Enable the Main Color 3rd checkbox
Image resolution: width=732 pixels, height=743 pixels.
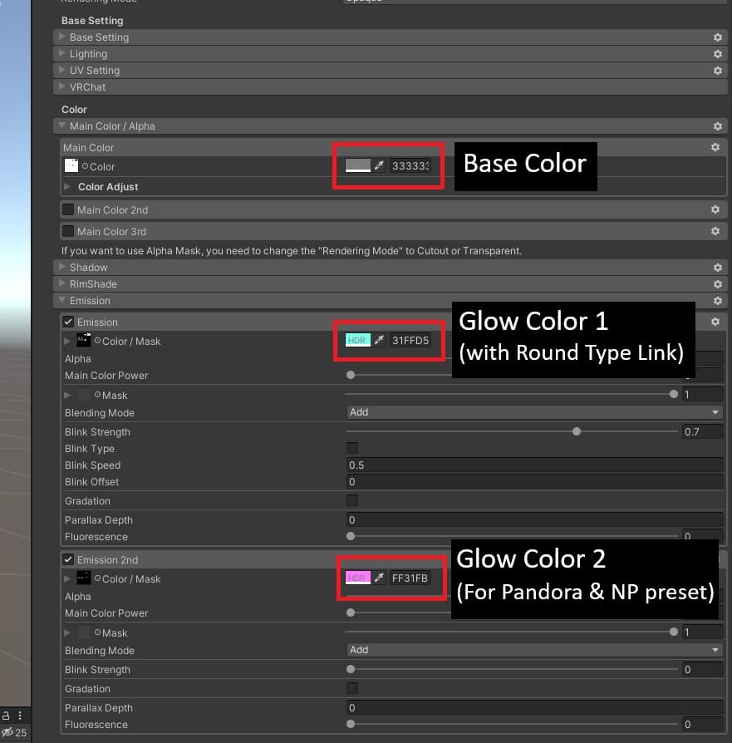(68, 231)
